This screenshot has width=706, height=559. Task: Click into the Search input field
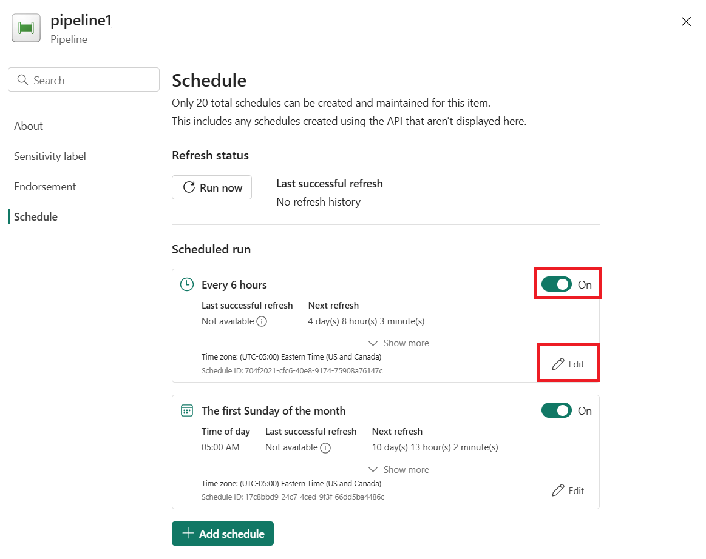pyautogui.click(x=84, y=79)
